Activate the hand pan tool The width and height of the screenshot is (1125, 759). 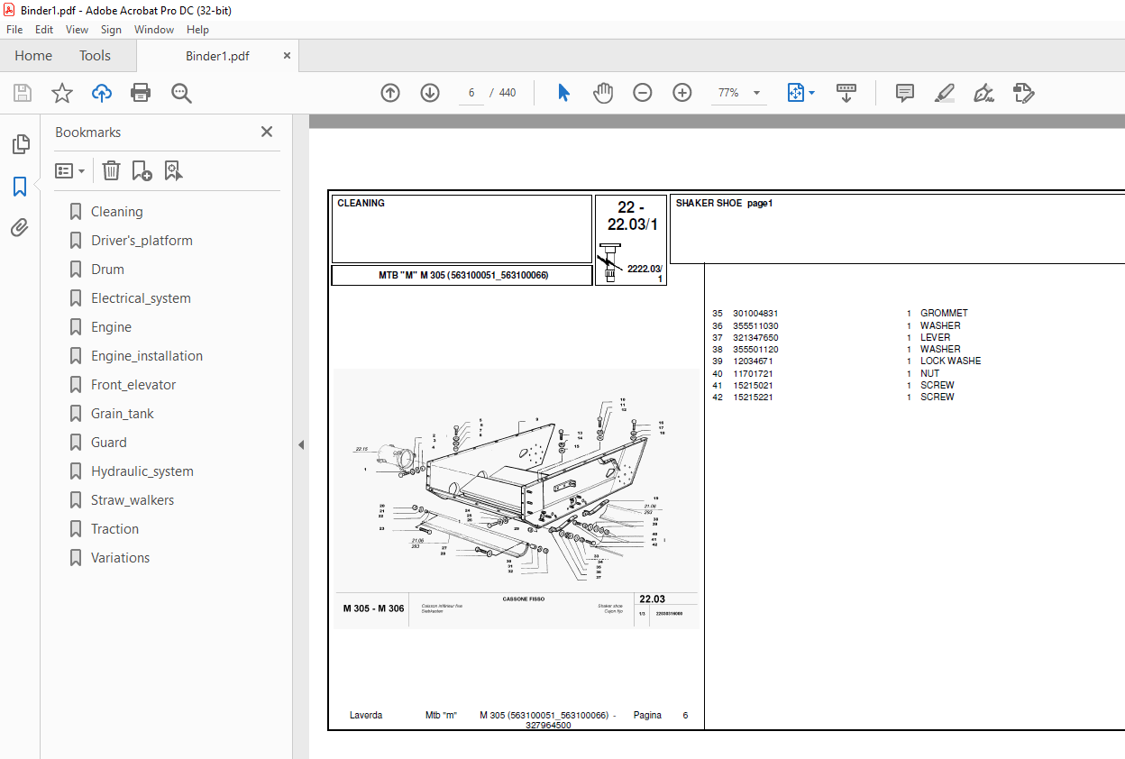point(603,93)
